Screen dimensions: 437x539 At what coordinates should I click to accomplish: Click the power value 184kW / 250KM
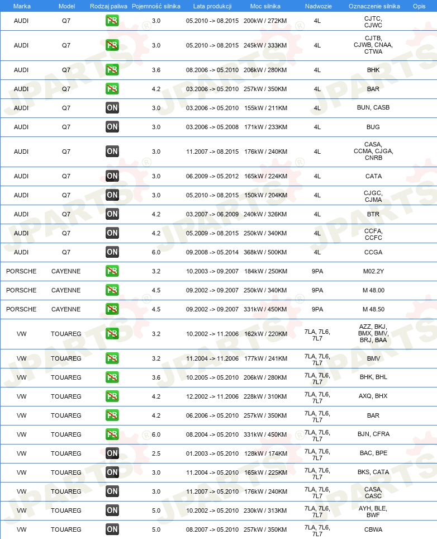click(x=265, y=271)
